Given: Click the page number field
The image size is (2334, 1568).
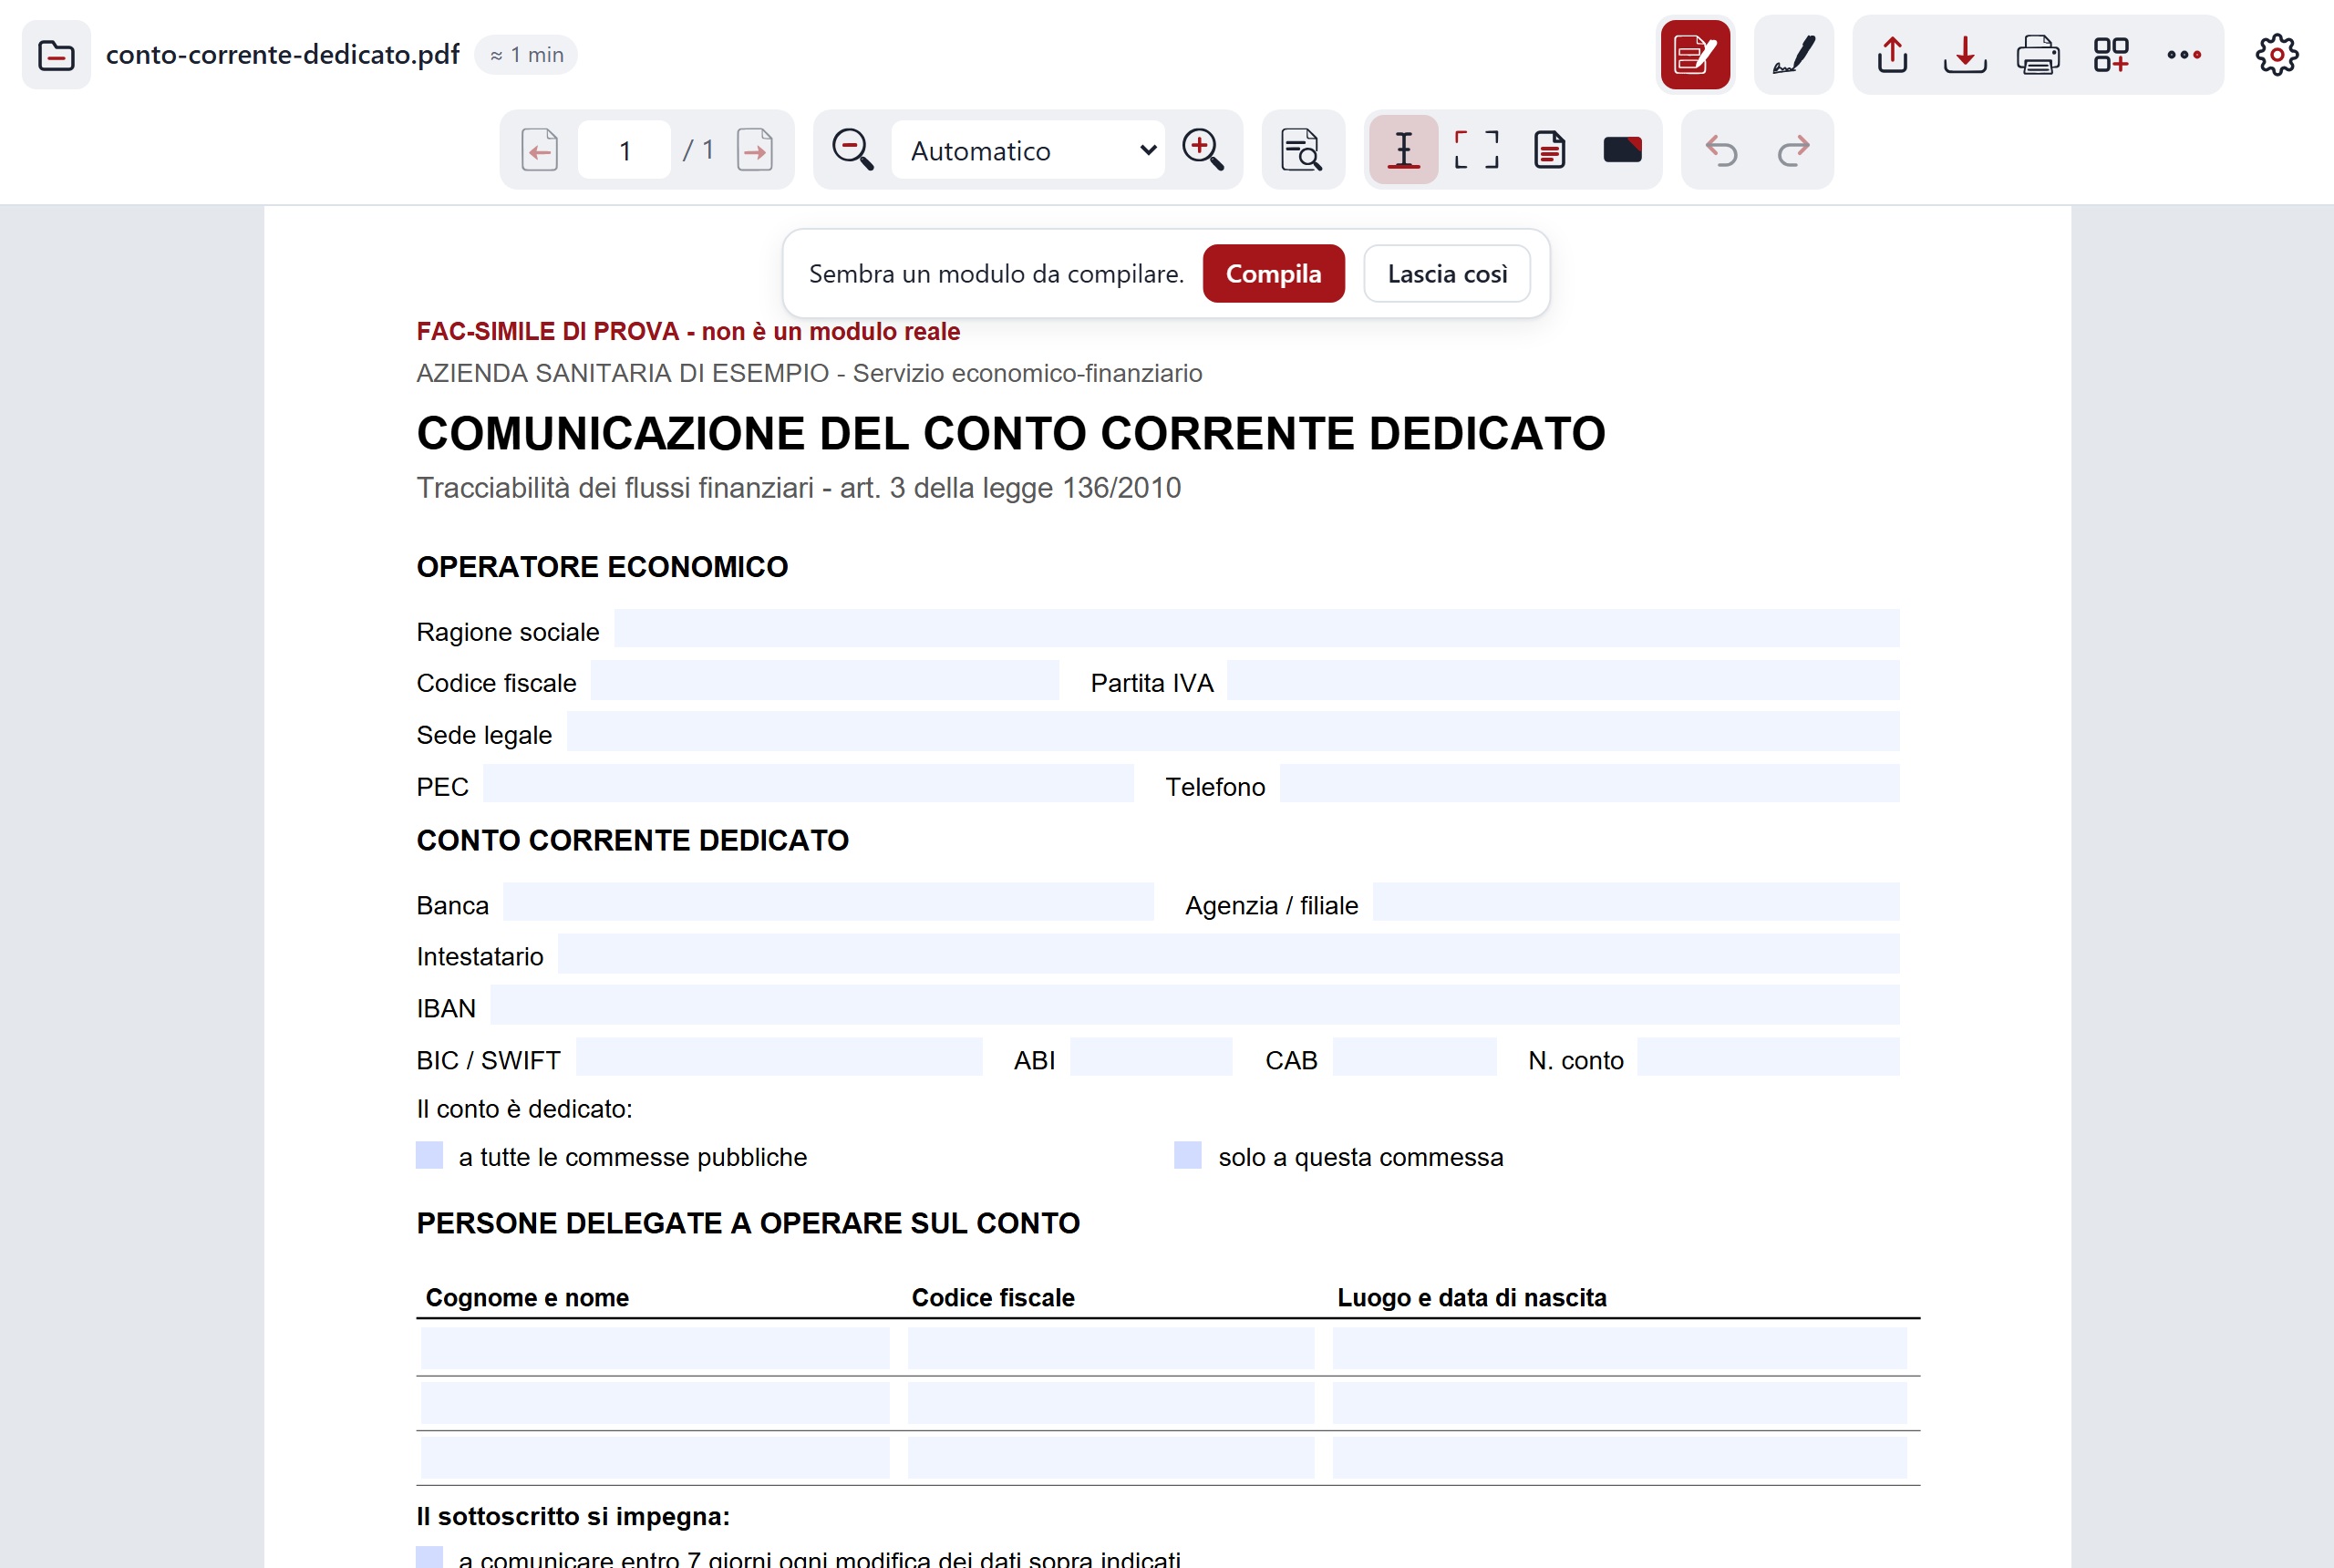Looking at the screenshot, I should click(x=624, y=150).
